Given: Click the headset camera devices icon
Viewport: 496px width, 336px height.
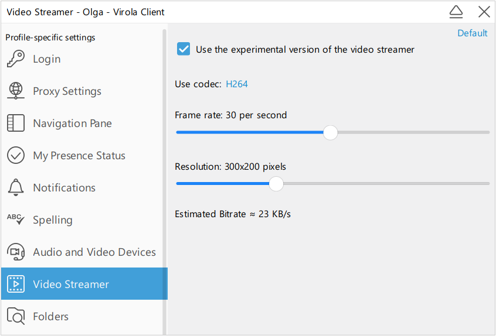Looking at the screenshot, I should (16, 252).
